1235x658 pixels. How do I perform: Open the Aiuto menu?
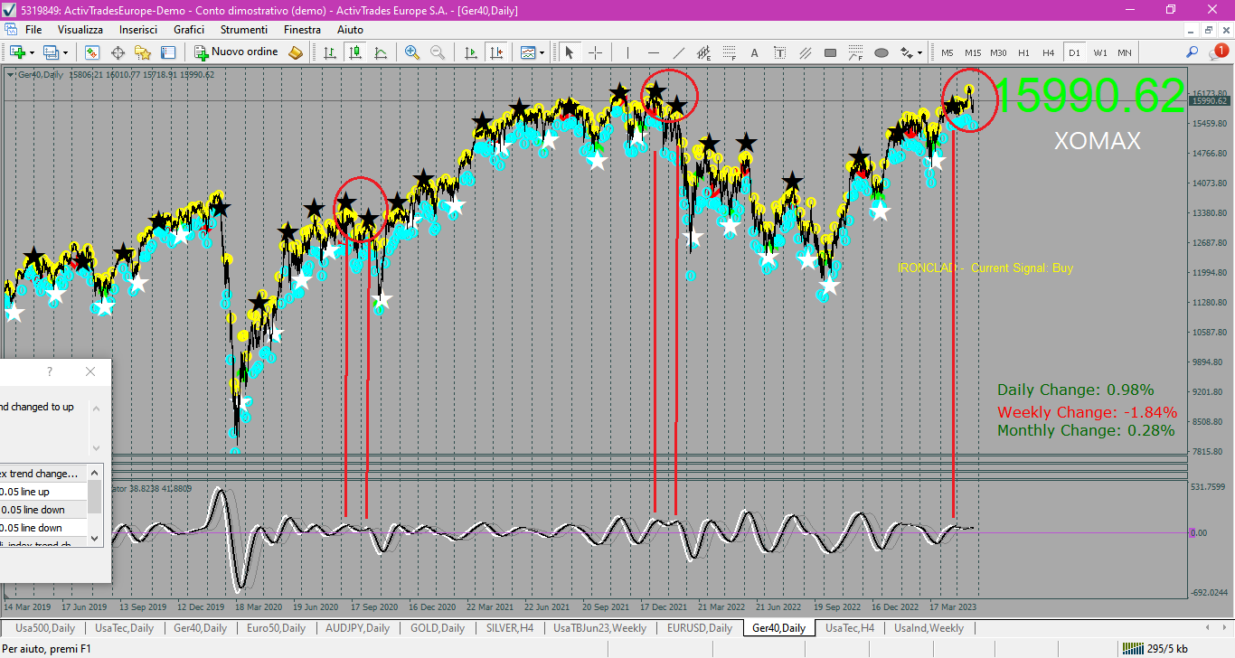click(x=350, y=30)
